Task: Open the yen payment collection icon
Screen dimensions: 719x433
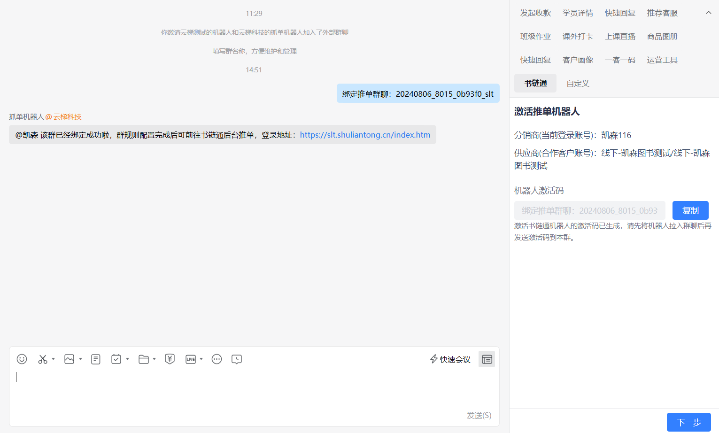Action: pyautogui.click(x=170, y=359)
